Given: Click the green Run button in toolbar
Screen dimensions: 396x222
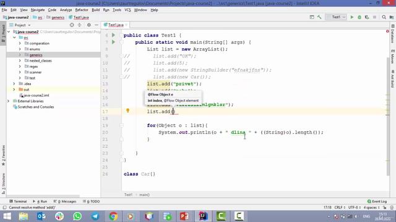Looking at the screenshot, I should [x=352, y=17].
